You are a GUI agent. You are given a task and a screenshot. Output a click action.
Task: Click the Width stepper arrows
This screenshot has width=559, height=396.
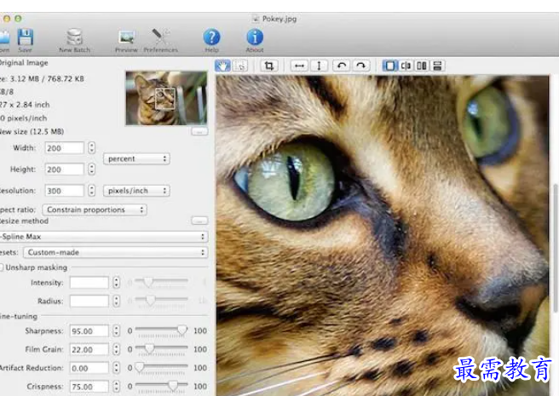pyautogui.click(x=92, y=147)
